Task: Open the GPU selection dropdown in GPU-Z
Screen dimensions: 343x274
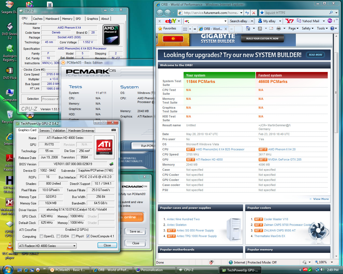Action: [x=47, y=246]
